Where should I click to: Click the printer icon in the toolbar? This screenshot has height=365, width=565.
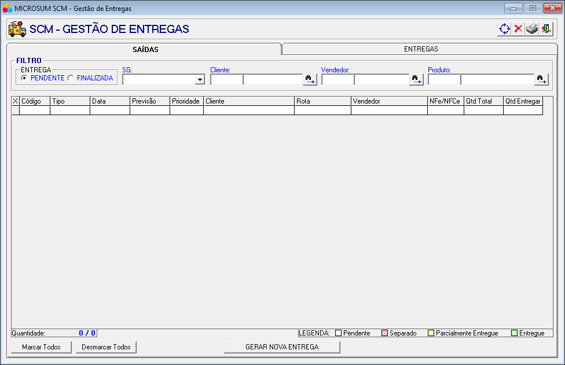pyautogui.click(x=532, y=29)
